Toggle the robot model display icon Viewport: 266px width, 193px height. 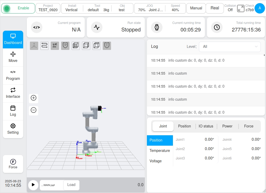55,46
